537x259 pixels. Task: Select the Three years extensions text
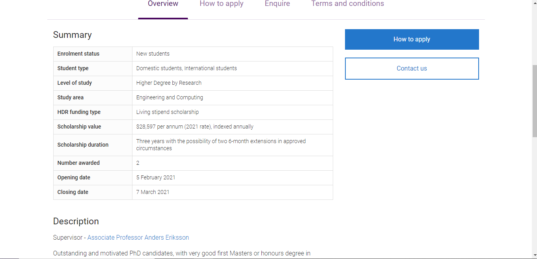tap(221, 145)
